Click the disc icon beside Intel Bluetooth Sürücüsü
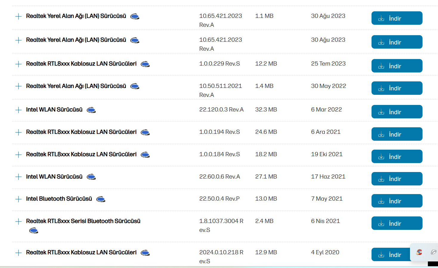Screen dimensions: 438x268 coord(101,199)
